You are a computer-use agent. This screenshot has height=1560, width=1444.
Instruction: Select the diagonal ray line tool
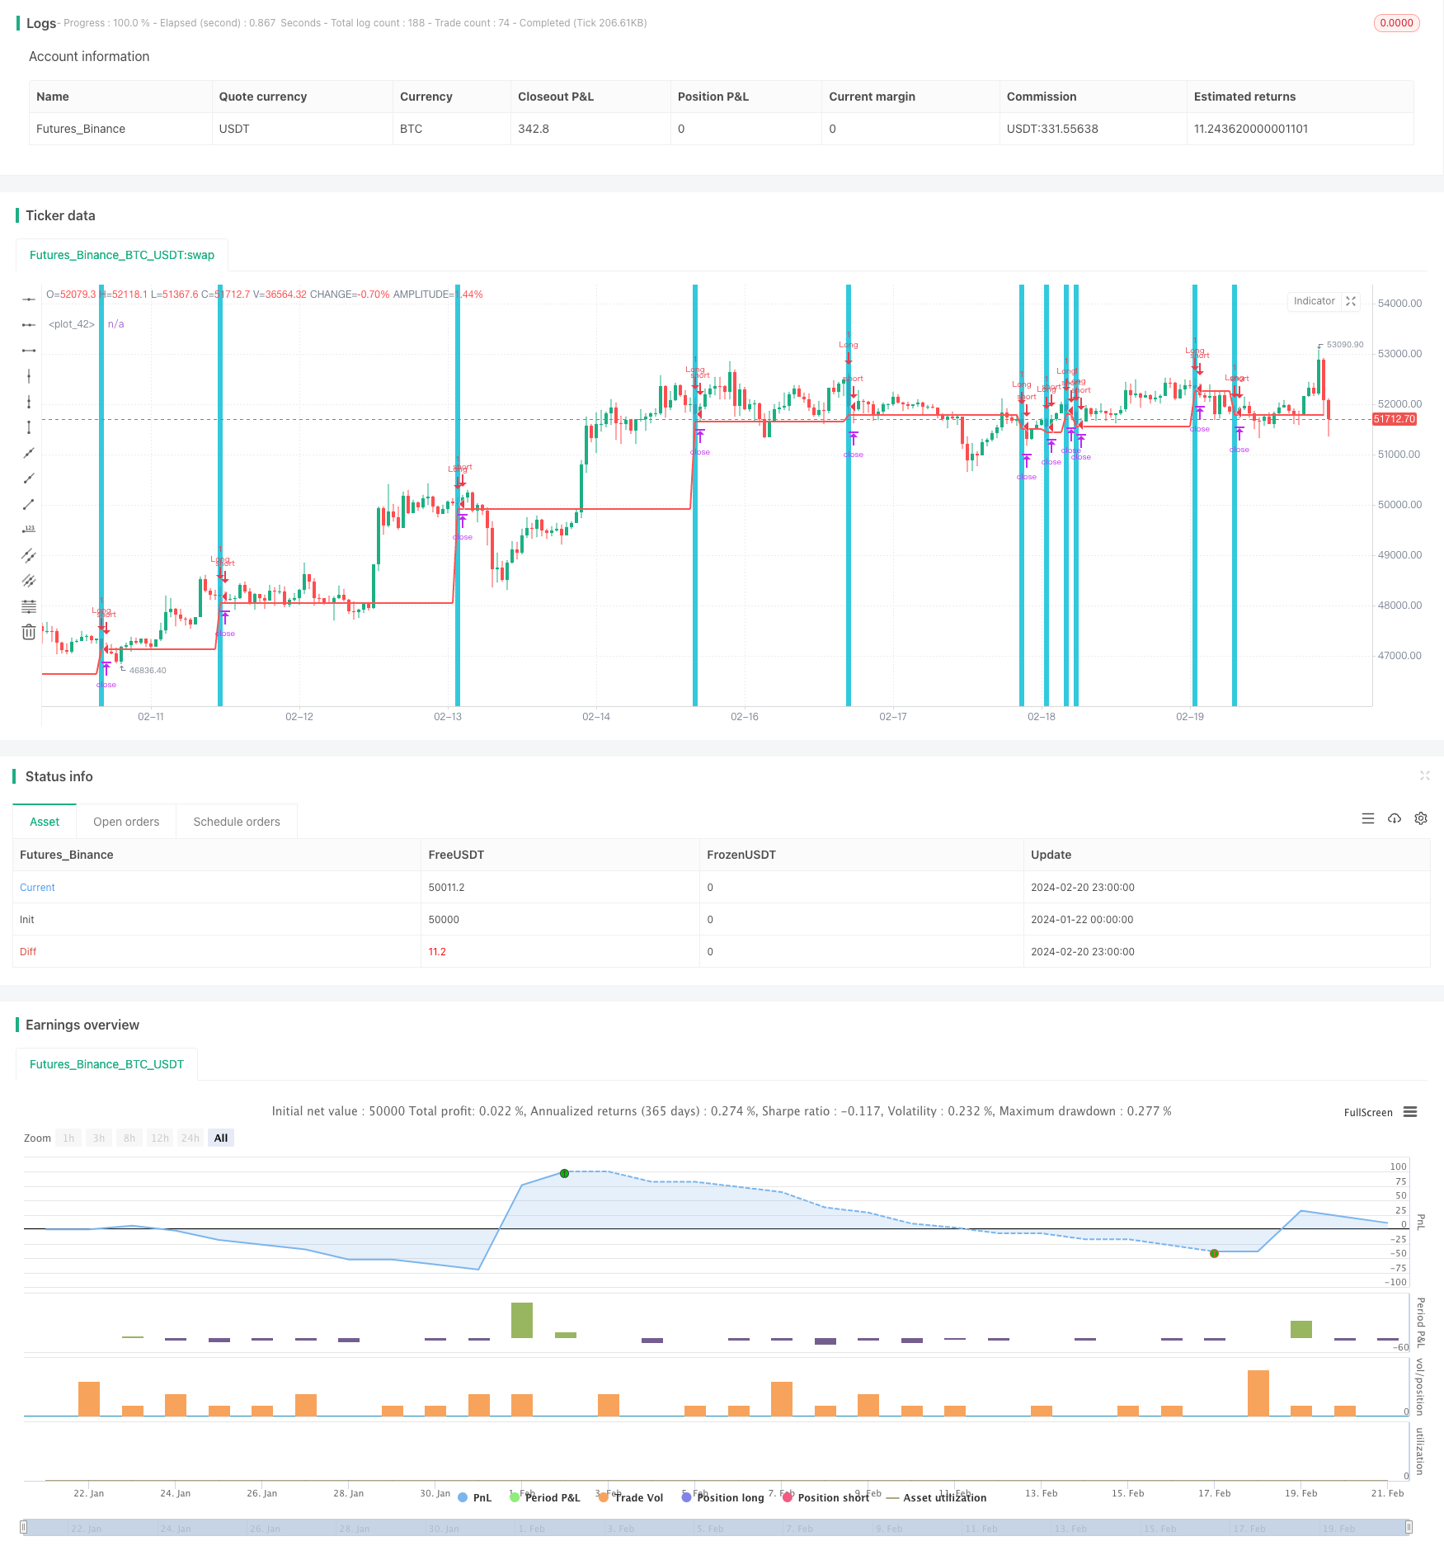click(x=29, y=478)
